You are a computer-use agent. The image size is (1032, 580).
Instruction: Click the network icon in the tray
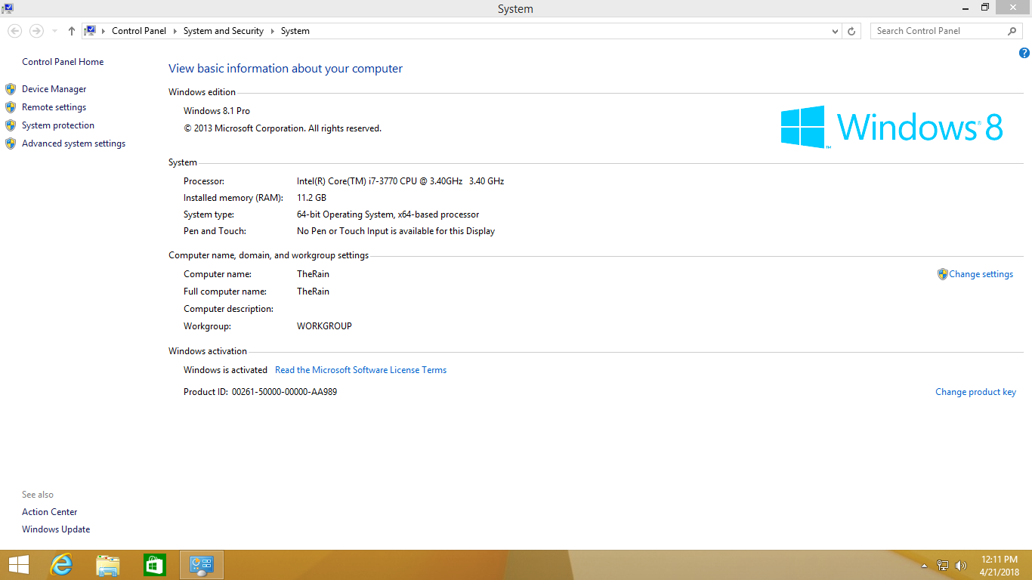943,565
